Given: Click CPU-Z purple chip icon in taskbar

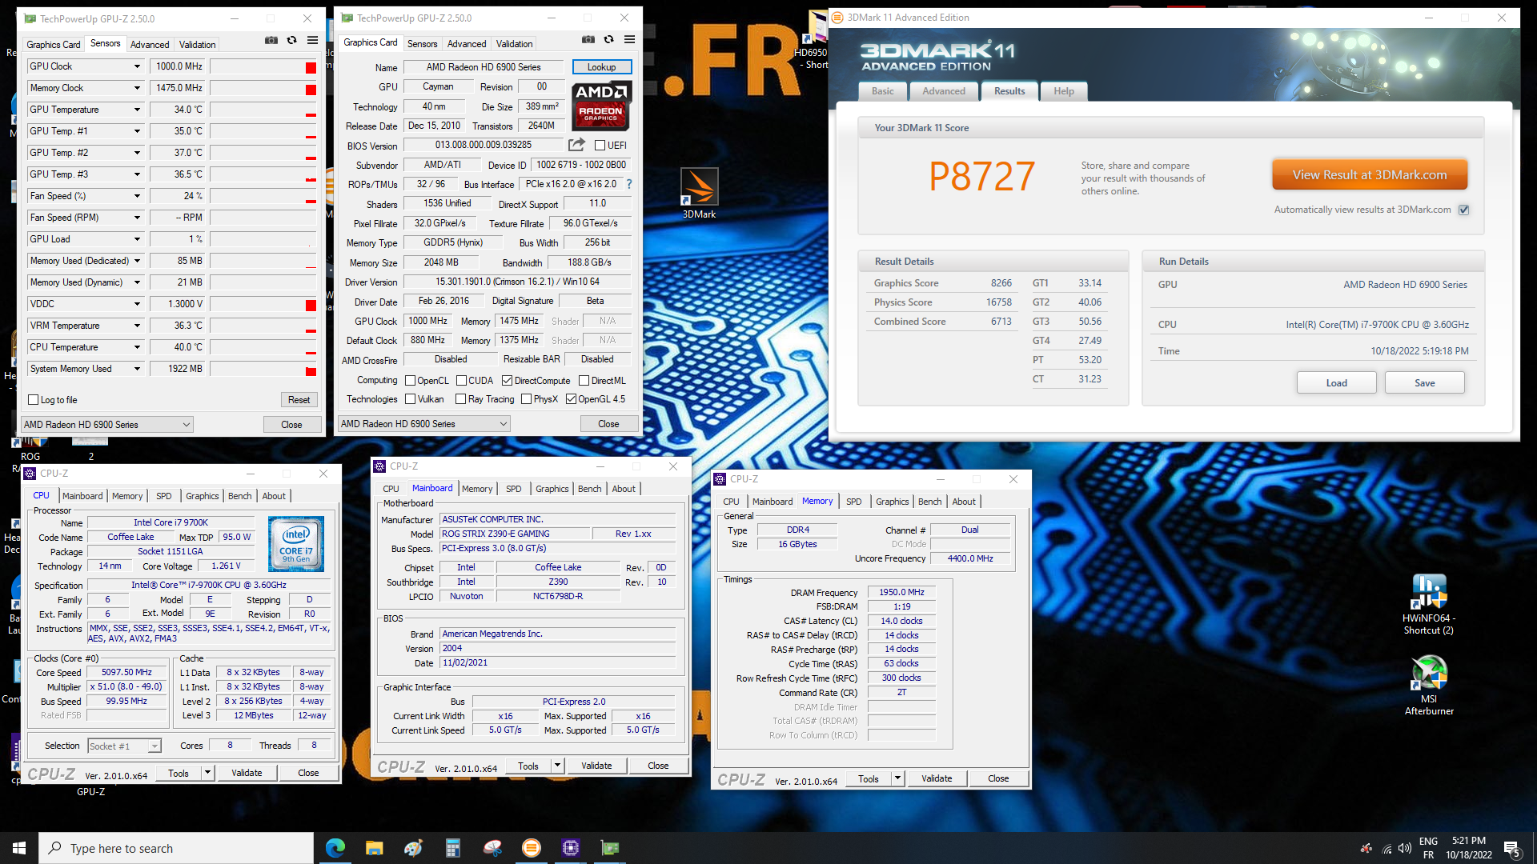Looking at the screenshot, I should click(571, 848).
